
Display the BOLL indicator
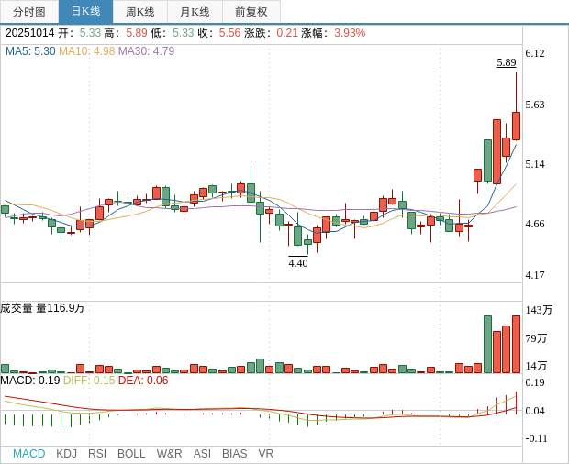[131, 454]
